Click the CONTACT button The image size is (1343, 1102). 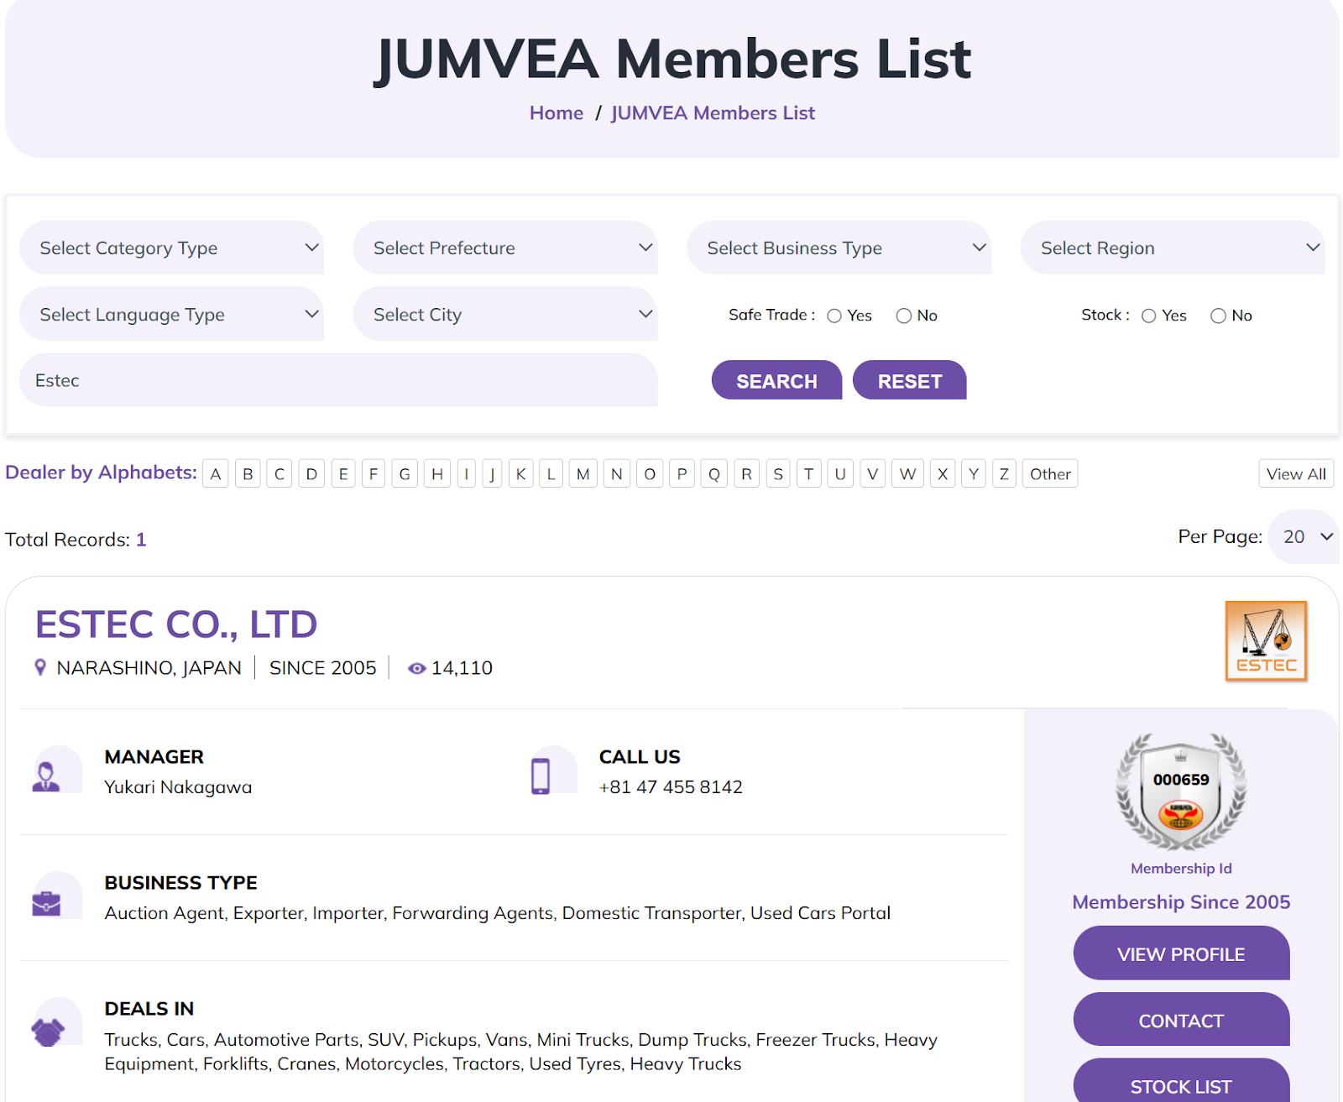coord(1181,1020)
